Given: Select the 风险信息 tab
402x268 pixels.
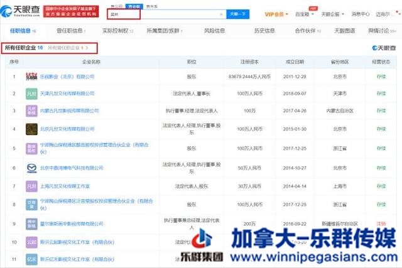Looking at the screenshot, I should click(x=214, y=31).
